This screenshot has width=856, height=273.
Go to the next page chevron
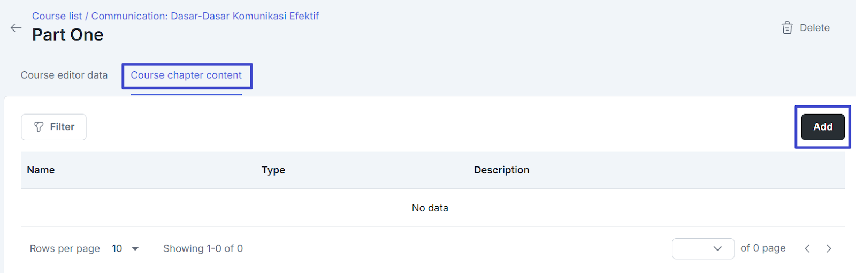pos(829,248)
